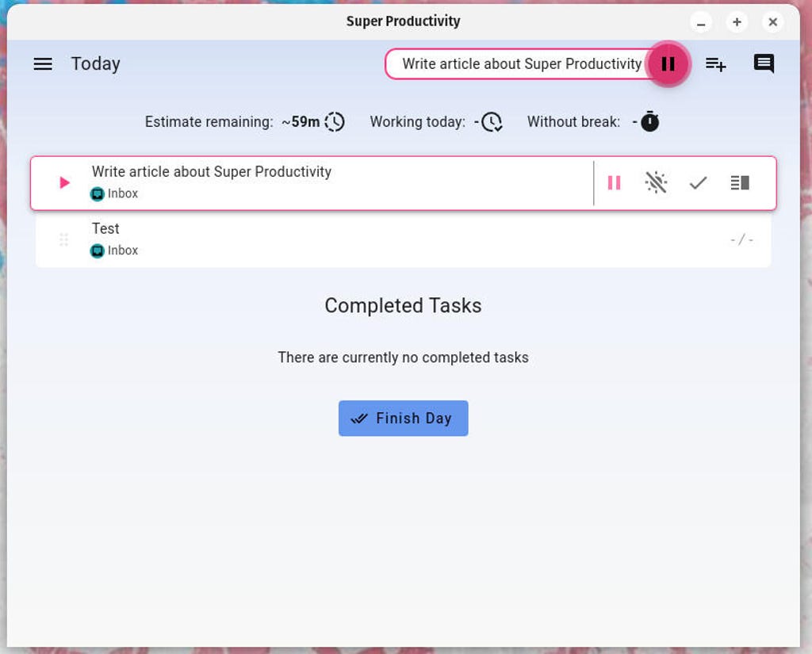
Task: Click the 'Without break:' label
Action: pos(574,122)
